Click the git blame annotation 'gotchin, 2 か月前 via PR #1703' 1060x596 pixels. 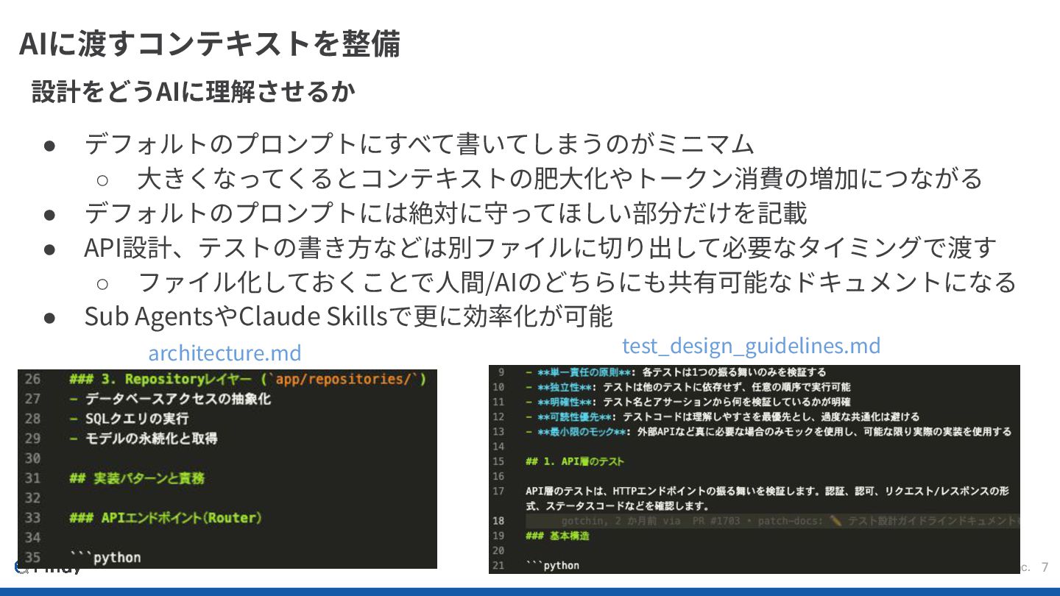coord(791,521)
